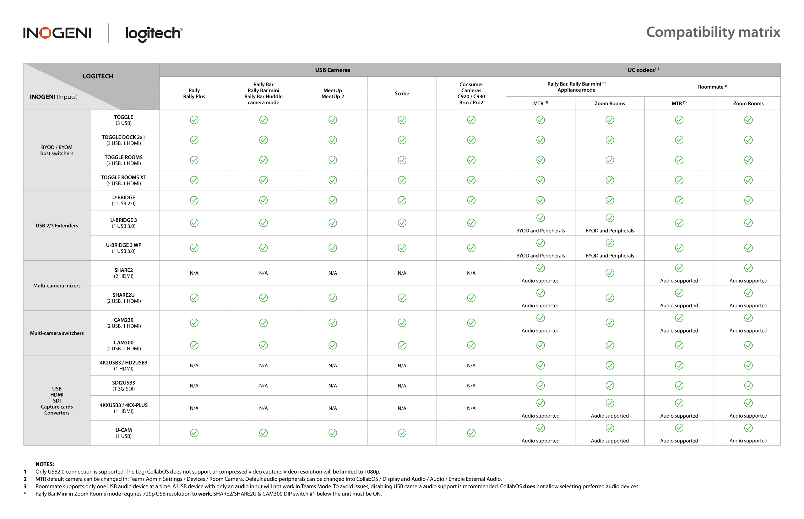The height and width of the screenshot is (519, 804).
Task: Click BYOD and Peripherals for U-BRIDGE 3 MTR
Action: (541, 230)
